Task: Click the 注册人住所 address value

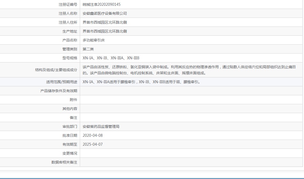Action: click(105, 22)
